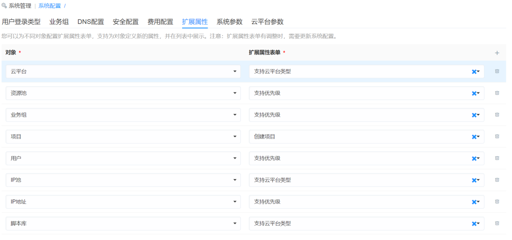Open the 项目 object dropdown
The image size is (512, 240).
click(x=123, y=137)
